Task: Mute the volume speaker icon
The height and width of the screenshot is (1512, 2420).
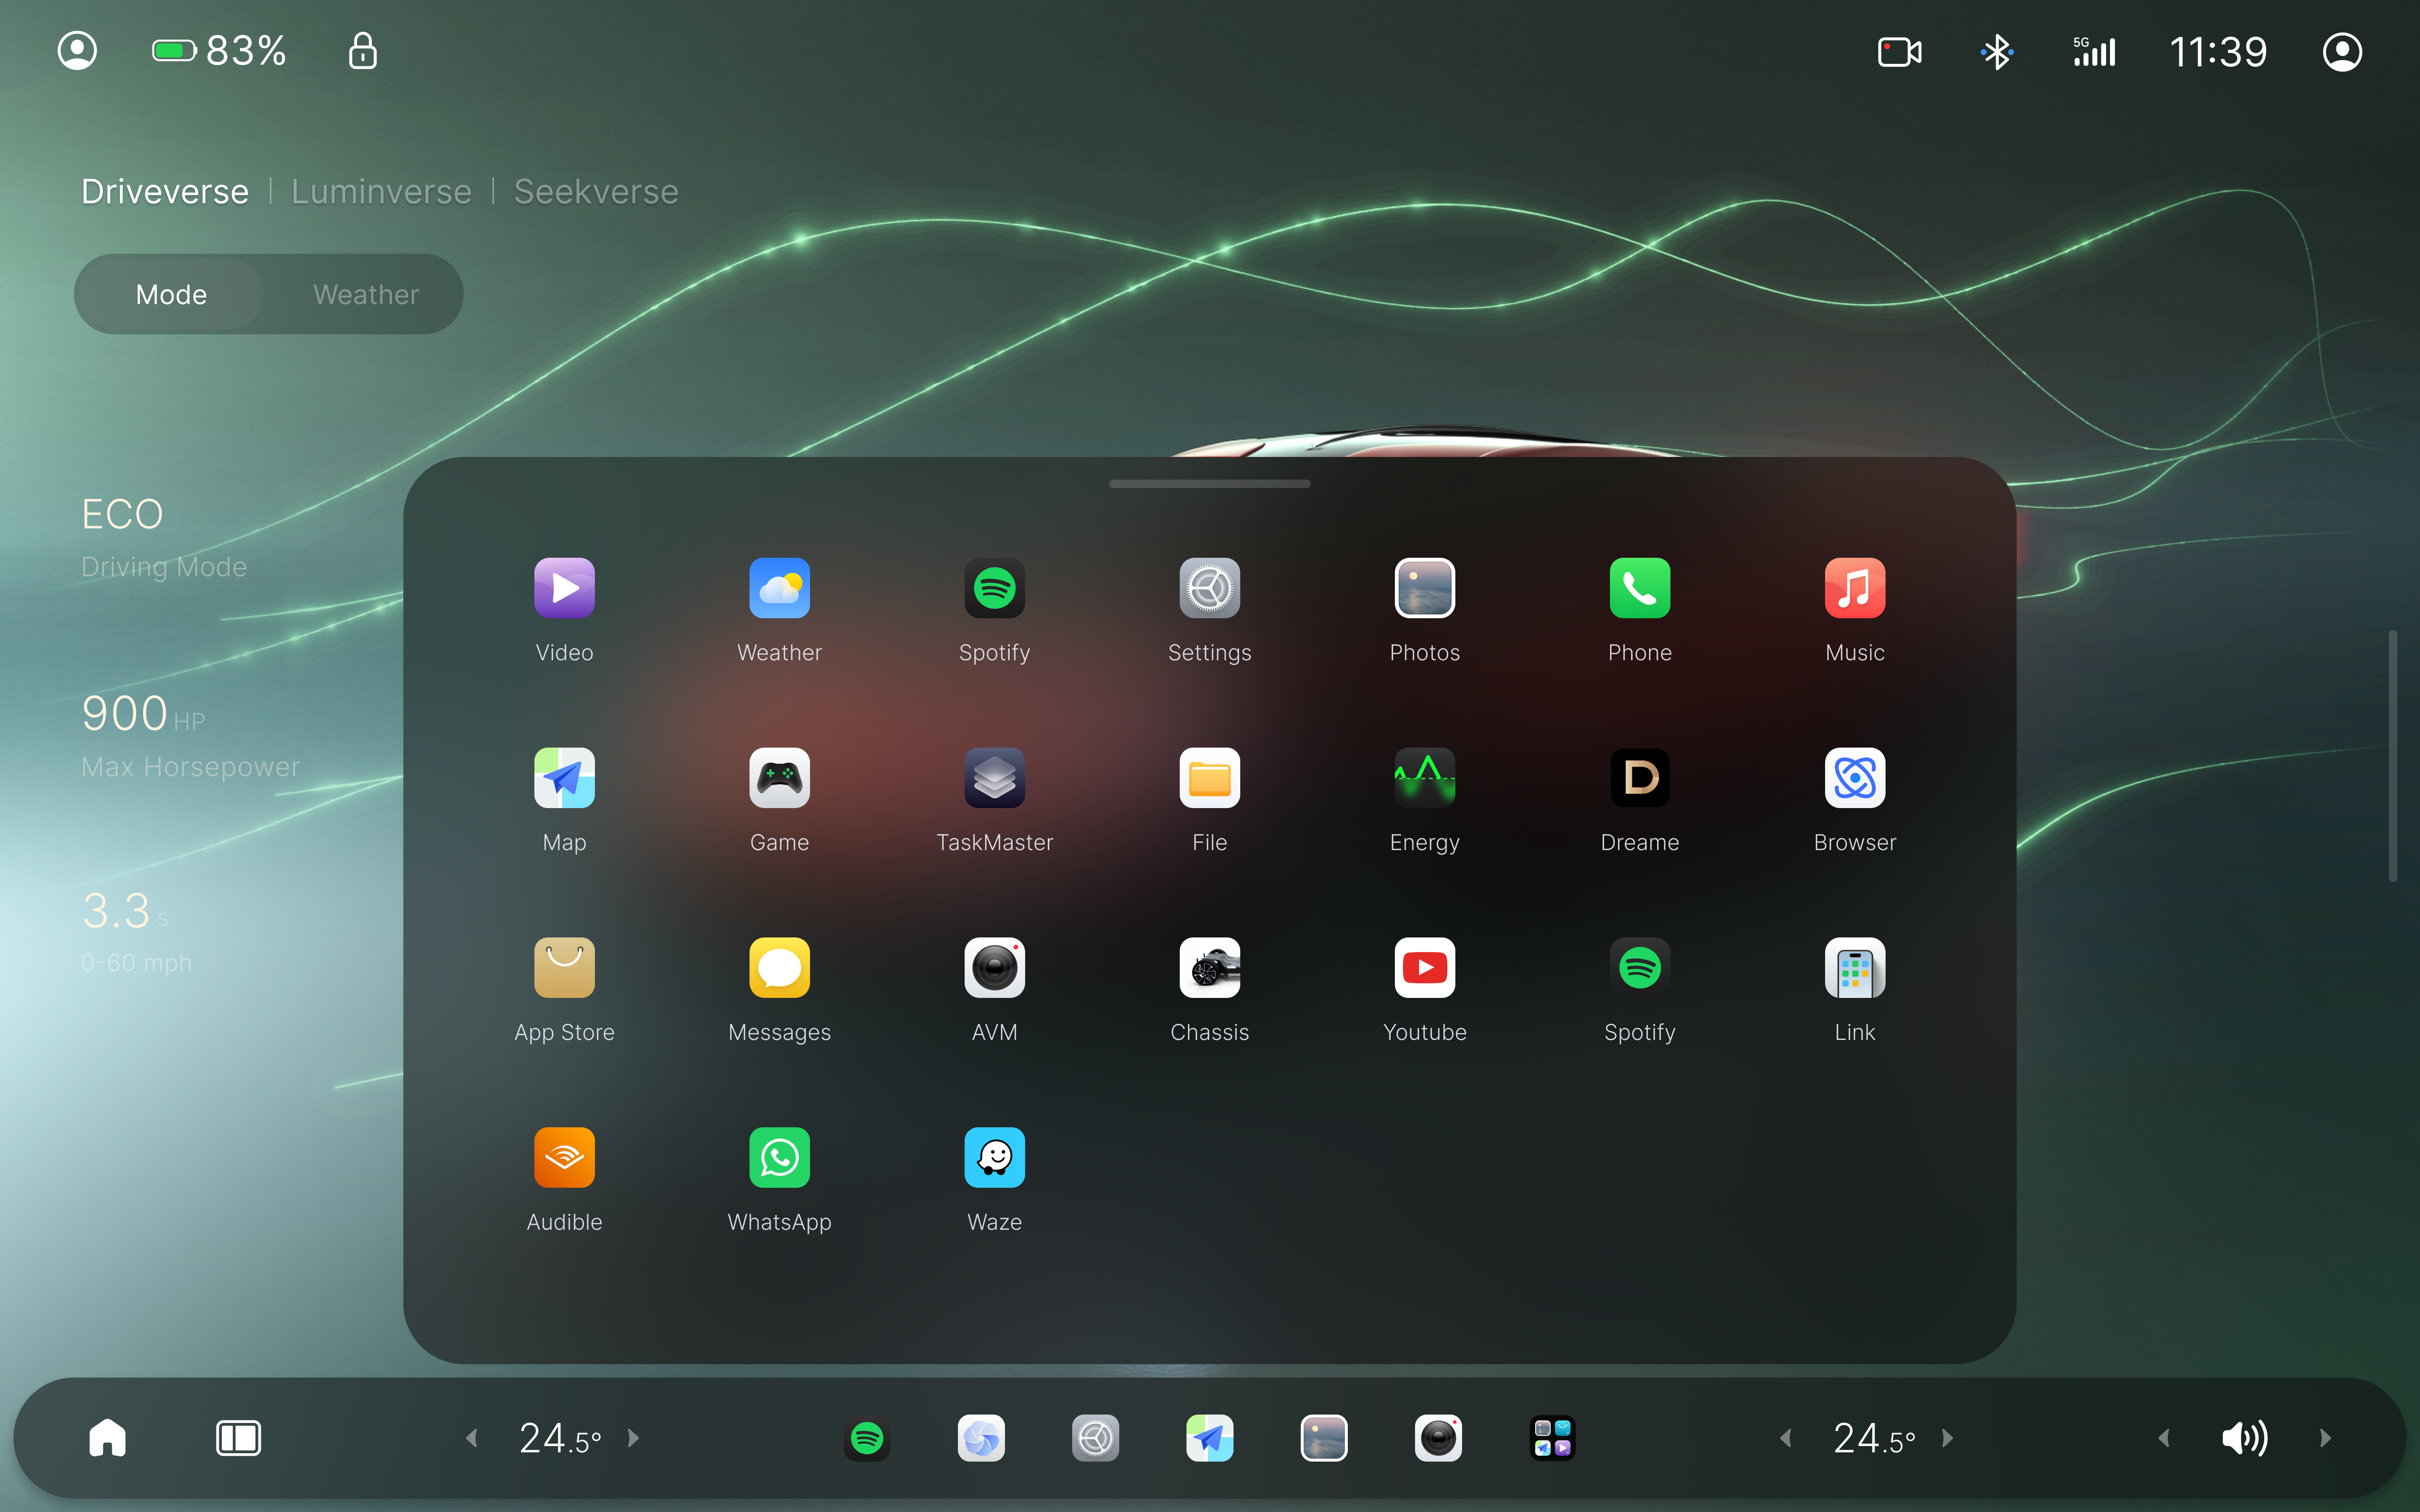Action: pyautogui.click(x=2244, y=1438)
